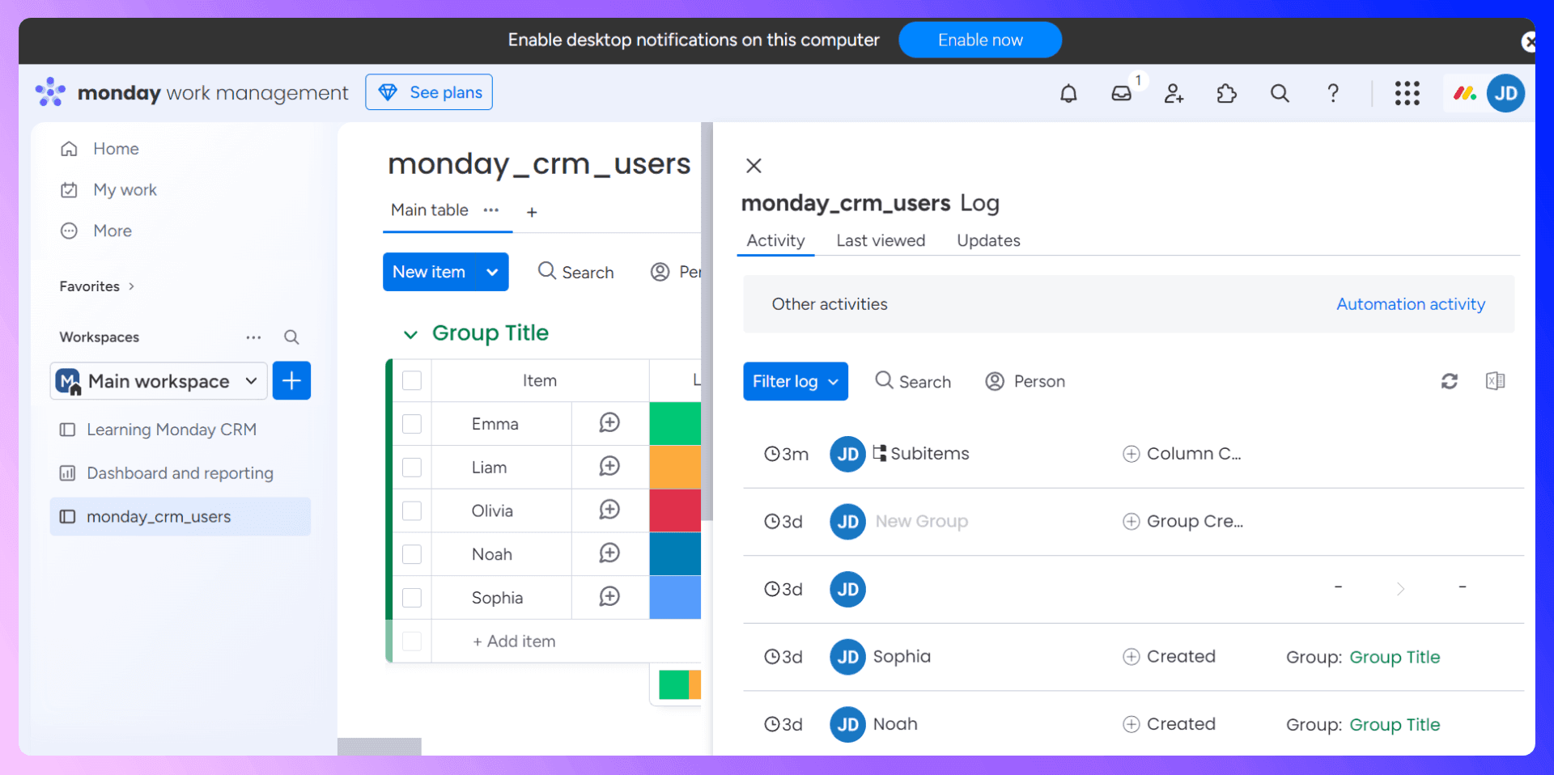Click the green status cell for Emma
Viewport: 1554px width, 775px height.
(675, 424)
